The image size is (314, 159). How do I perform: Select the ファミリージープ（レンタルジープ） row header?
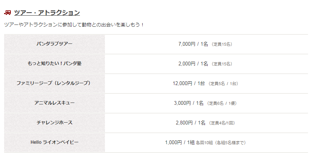pyautogui.click(x=55, y=83)
